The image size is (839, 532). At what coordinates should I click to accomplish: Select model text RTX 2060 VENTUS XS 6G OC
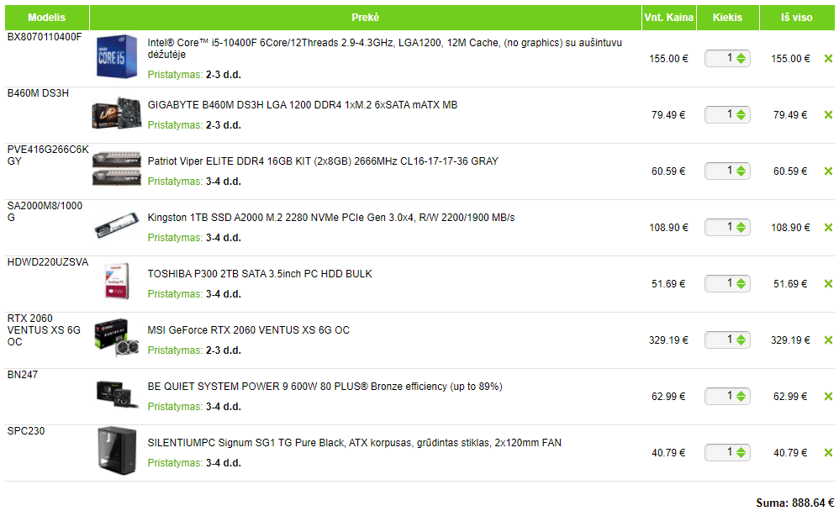44,330
